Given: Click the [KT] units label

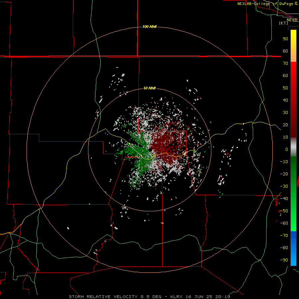Looking at the screenshot, I should [284, 23].
